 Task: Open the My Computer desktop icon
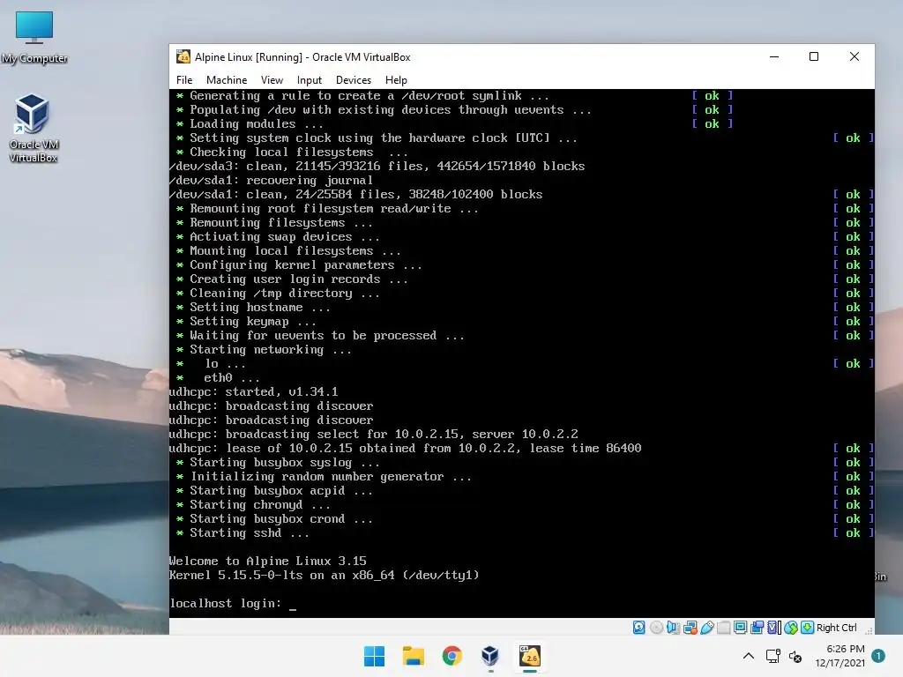[x=34, y=38]
